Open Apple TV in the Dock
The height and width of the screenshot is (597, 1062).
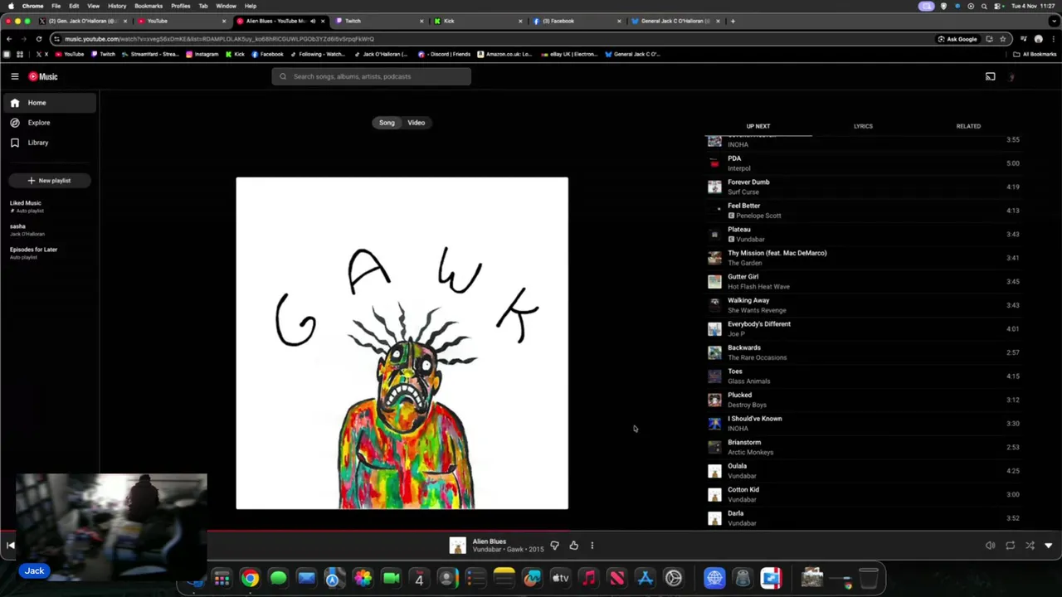[560, 579]
